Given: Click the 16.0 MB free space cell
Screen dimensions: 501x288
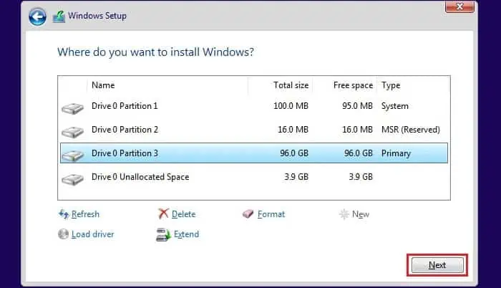Looking at the screenshot, I should [357, 130].
